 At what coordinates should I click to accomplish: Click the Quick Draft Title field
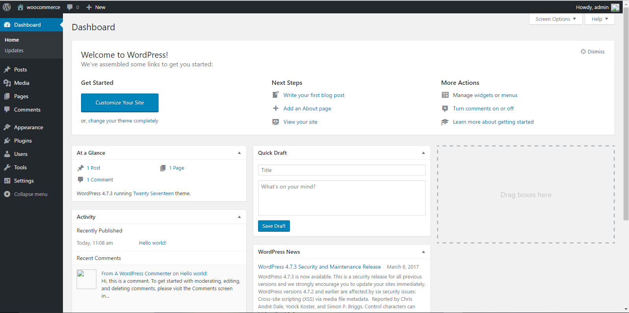tap(342, 170)
